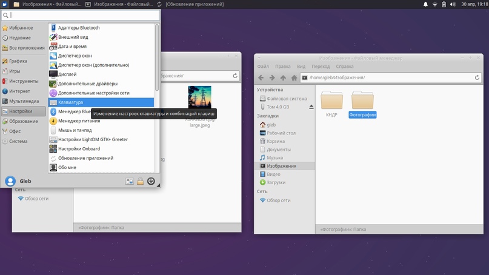Go to the home folder via house icon
Viewport: 489px width, 275px height.
click(294, 78)
